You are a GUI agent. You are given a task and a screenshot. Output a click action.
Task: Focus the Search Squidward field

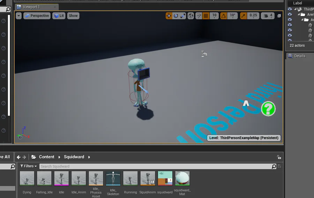point(155,166)
